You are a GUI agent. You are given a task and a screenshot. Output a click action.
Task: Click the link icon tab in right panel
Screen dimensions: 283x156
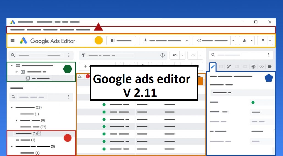click(x=261, y=67)
